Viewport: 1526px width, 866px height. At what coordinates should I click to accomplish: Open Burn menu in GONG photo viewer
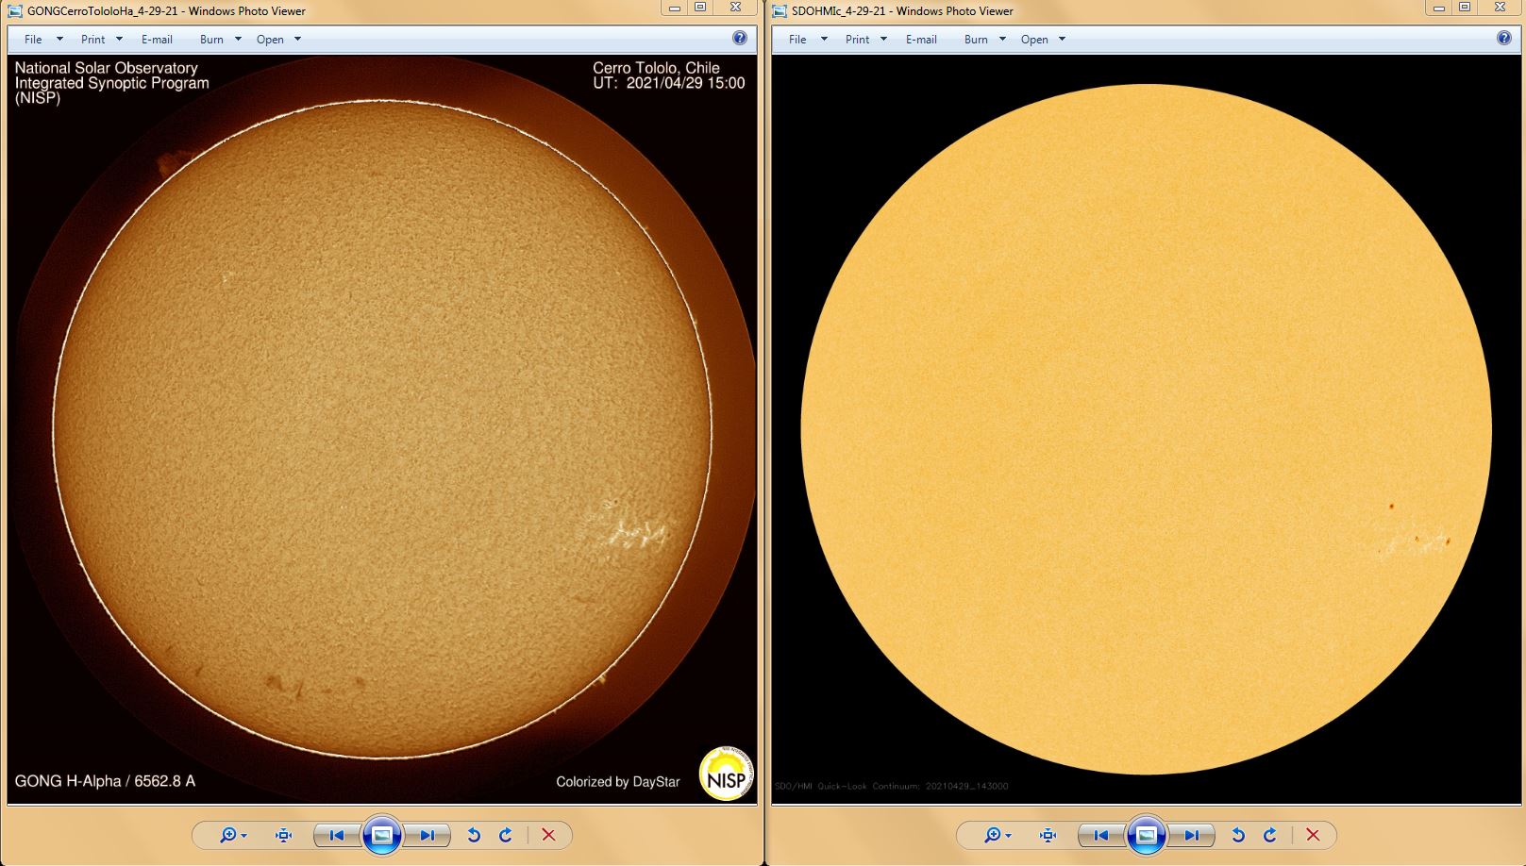tap(211, 40)
